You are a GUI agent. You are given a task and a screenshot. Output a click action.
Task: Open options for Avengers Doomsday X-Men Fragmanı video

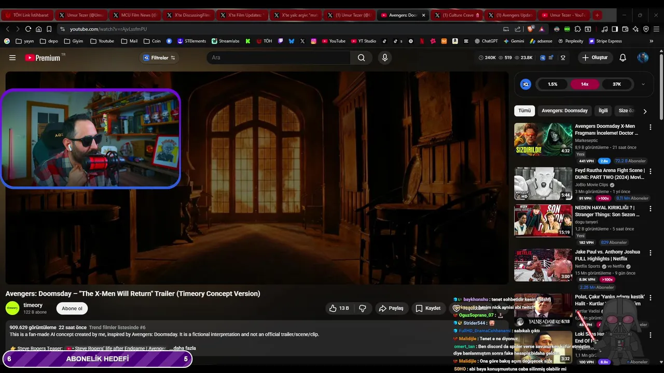point(650,127)
